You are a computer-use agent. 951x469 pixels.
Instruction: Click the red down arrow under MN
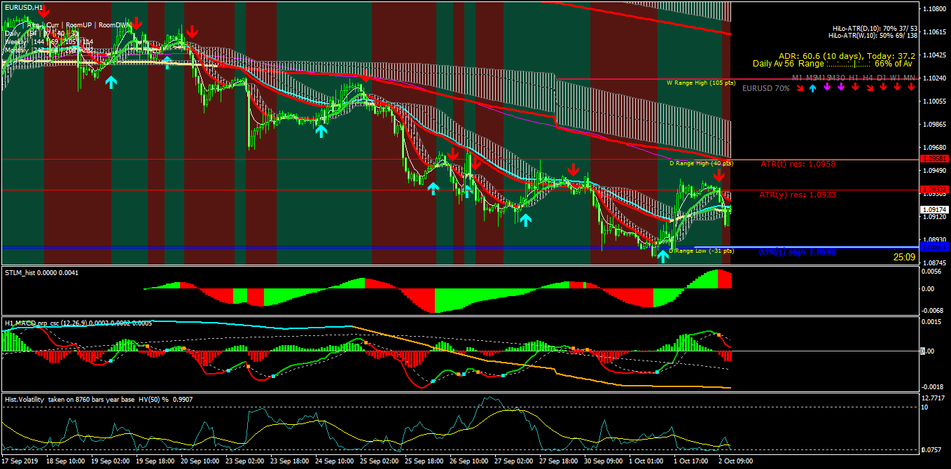[911, 87]
